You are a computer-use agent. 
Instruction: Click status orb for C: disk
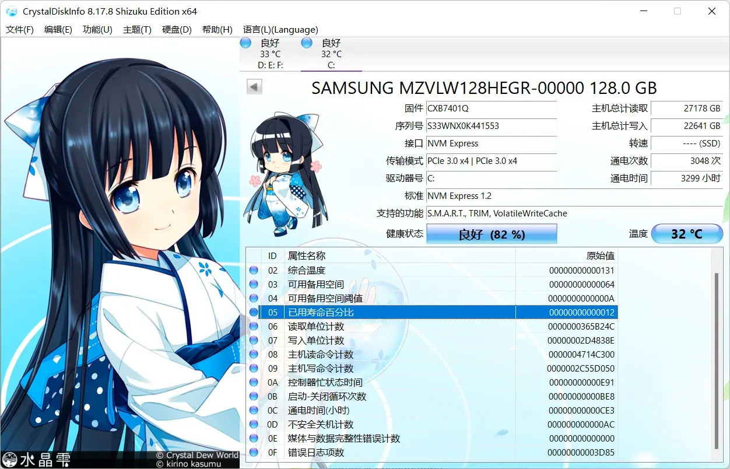coord(307,43)
